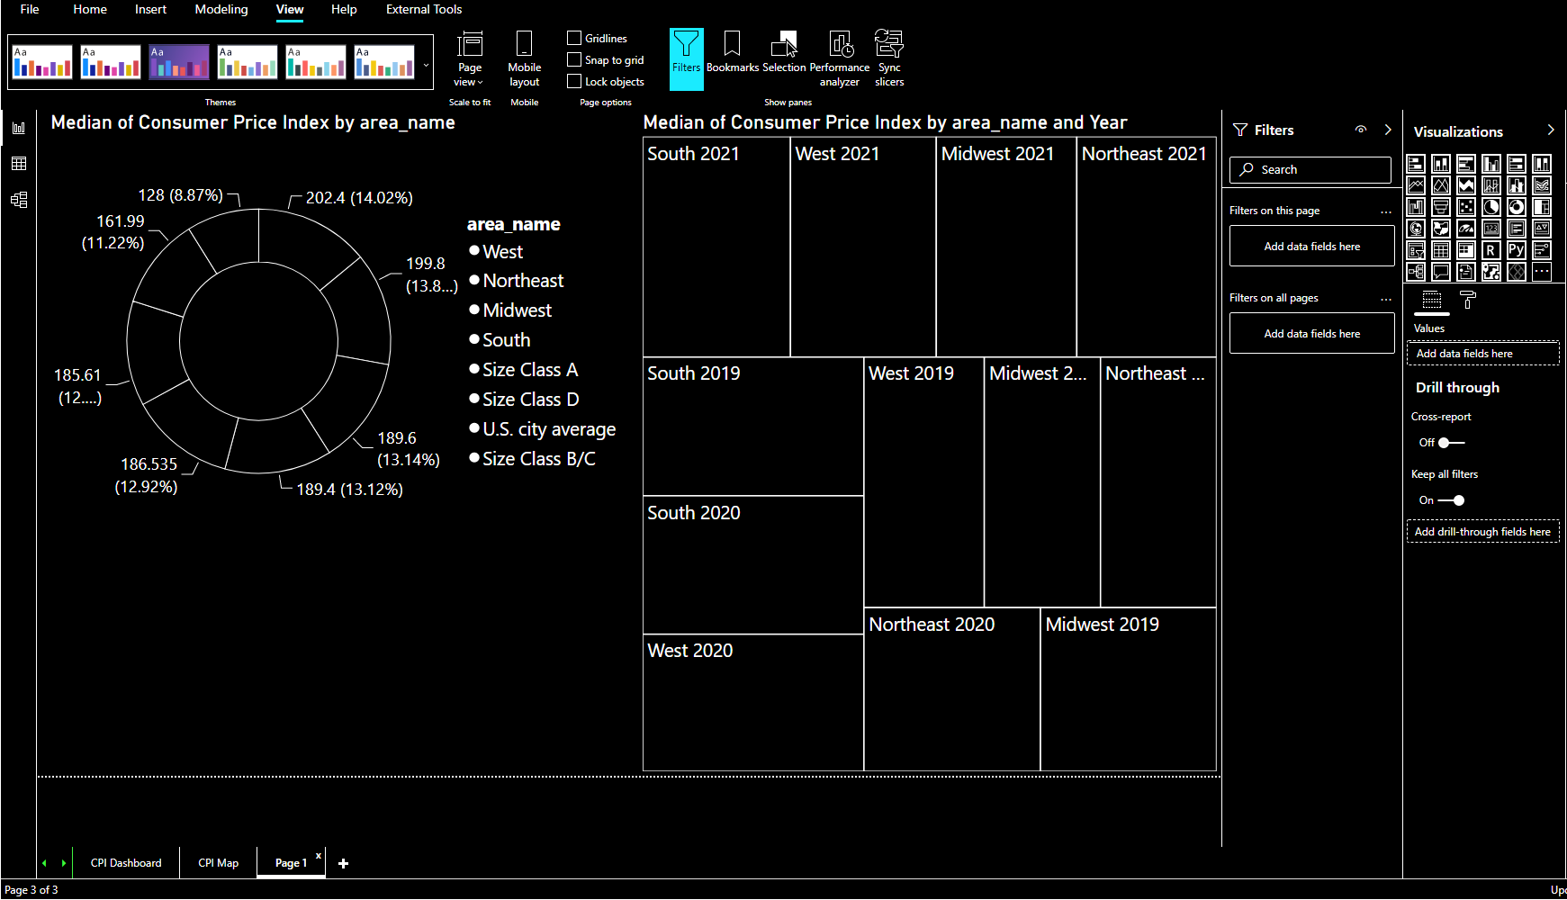Viewport: 1567px width, 900px height.
Task: Select the Slicer visual
Action: click(x=1416, y=250)
